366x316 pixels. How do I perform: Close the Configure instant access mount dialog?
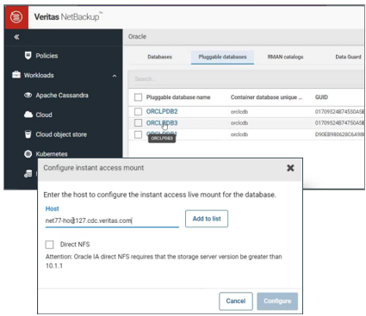coord(290,168)
